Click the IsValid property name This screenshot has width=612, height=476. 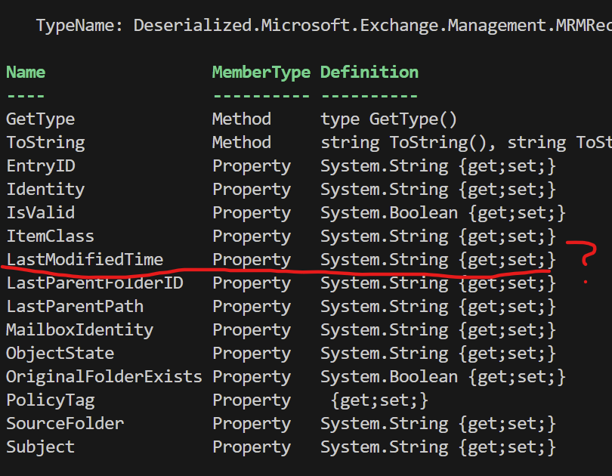click(x=40, y=213)
